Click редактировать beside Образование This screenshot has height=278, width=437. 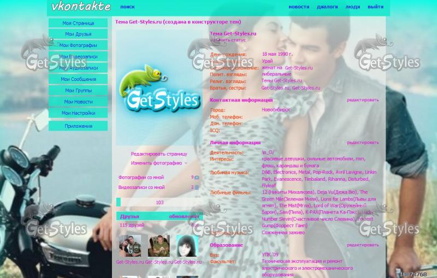(363, 245)
